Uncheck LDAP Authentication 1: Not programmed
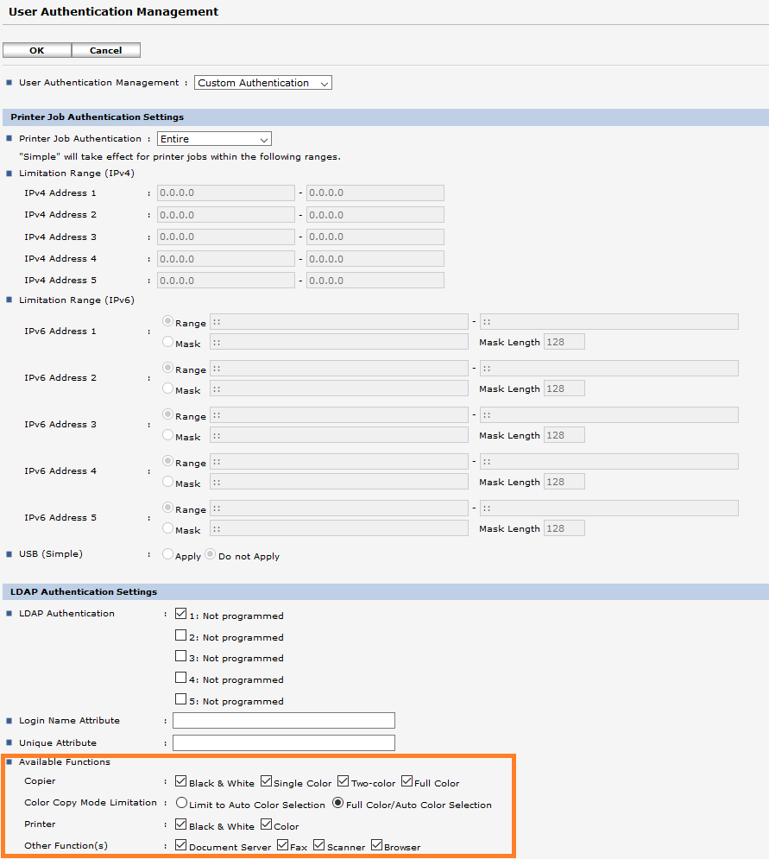This screenshot has height=859, width=769. tap(181, 615)
